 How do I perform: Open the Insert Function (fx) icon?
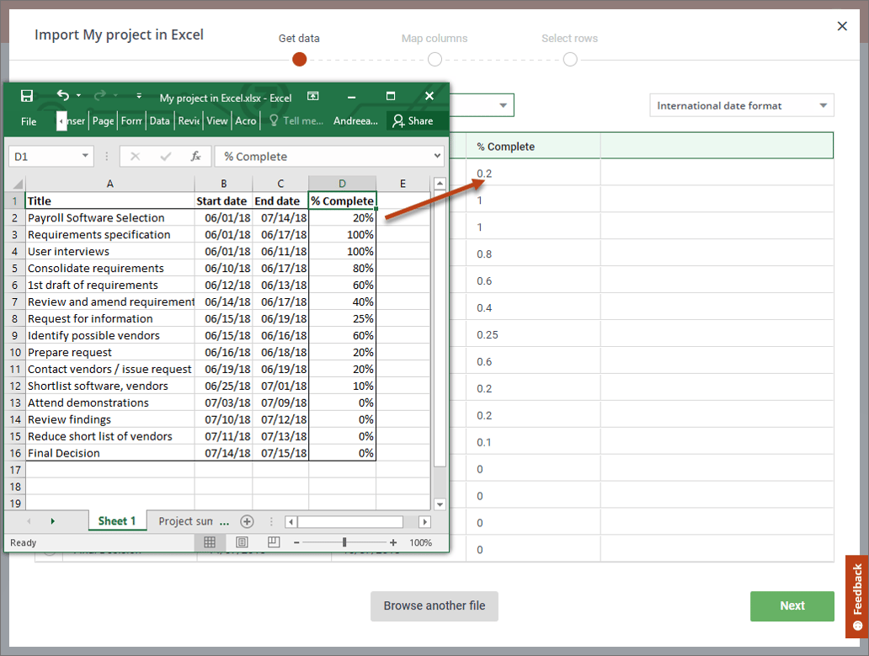[x=196, y=156]
